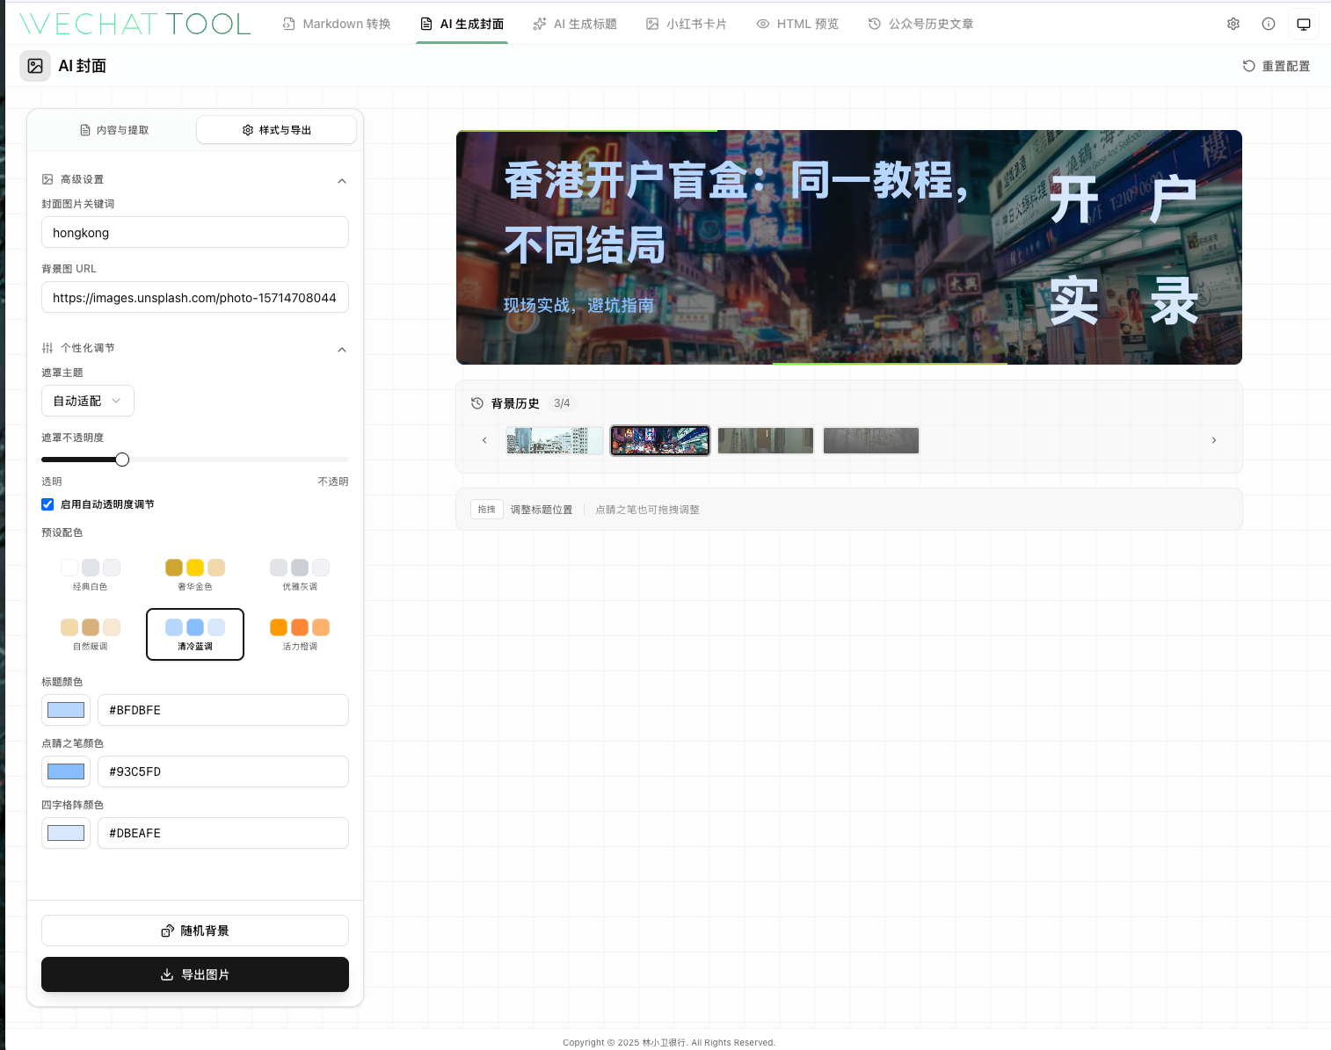This screenshot has height=1050, width=1331.
Task: Click the info circle icon
Action: pyautogui.click(x=1269, y=24)
